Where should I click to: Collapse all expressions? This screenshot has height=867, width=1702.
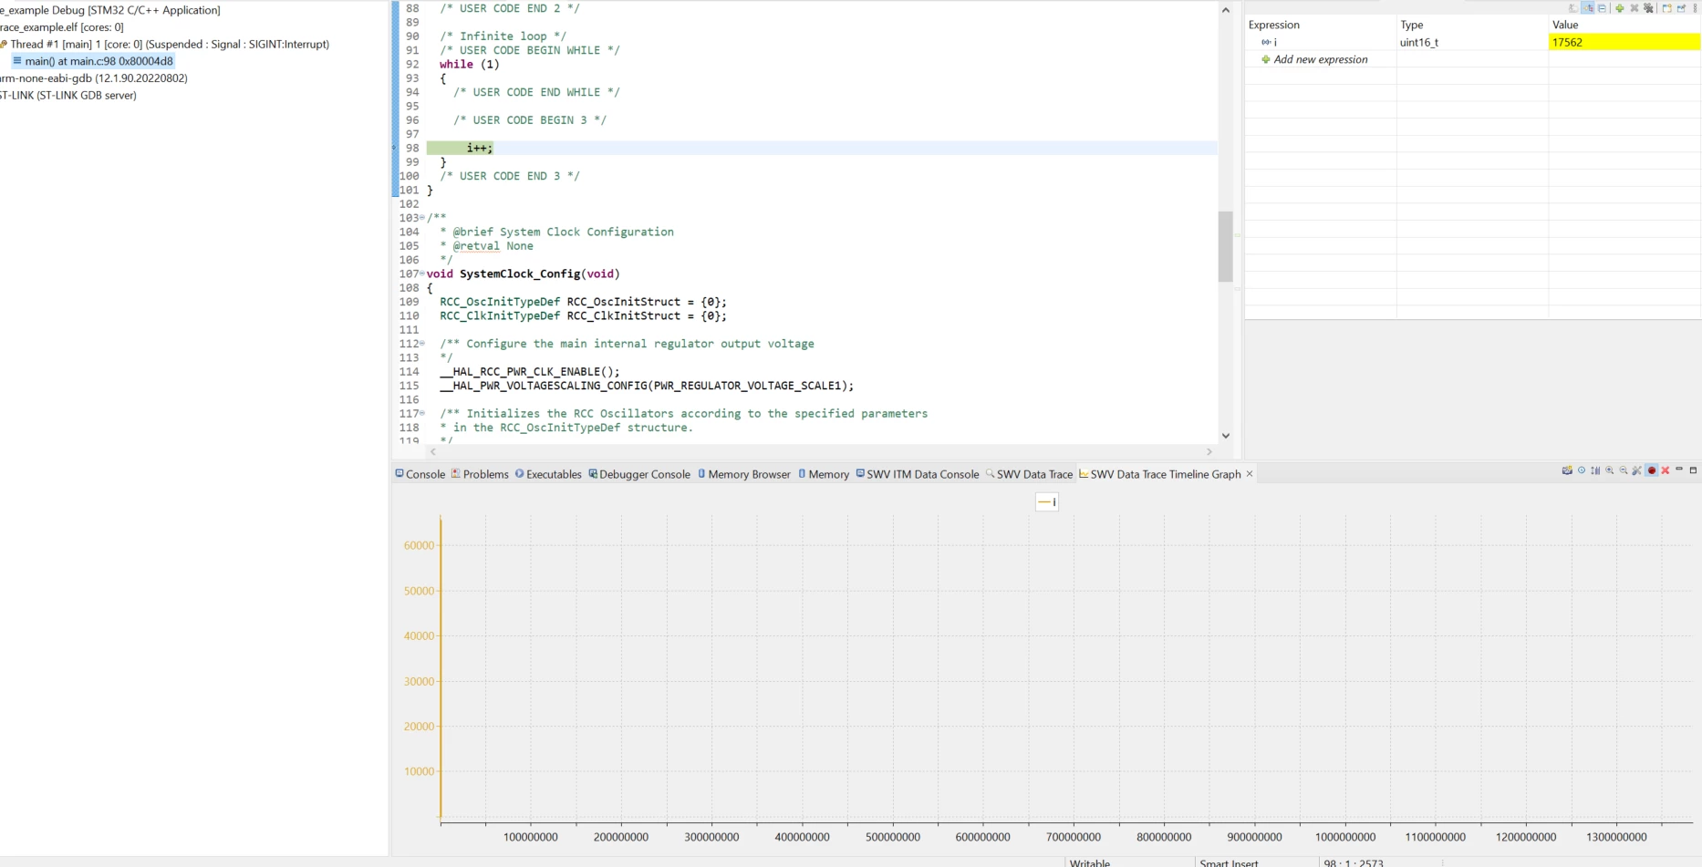(1603, 8)
